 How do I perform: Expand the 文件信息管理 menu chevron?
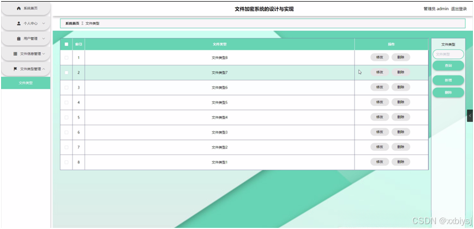pos(44,54)
